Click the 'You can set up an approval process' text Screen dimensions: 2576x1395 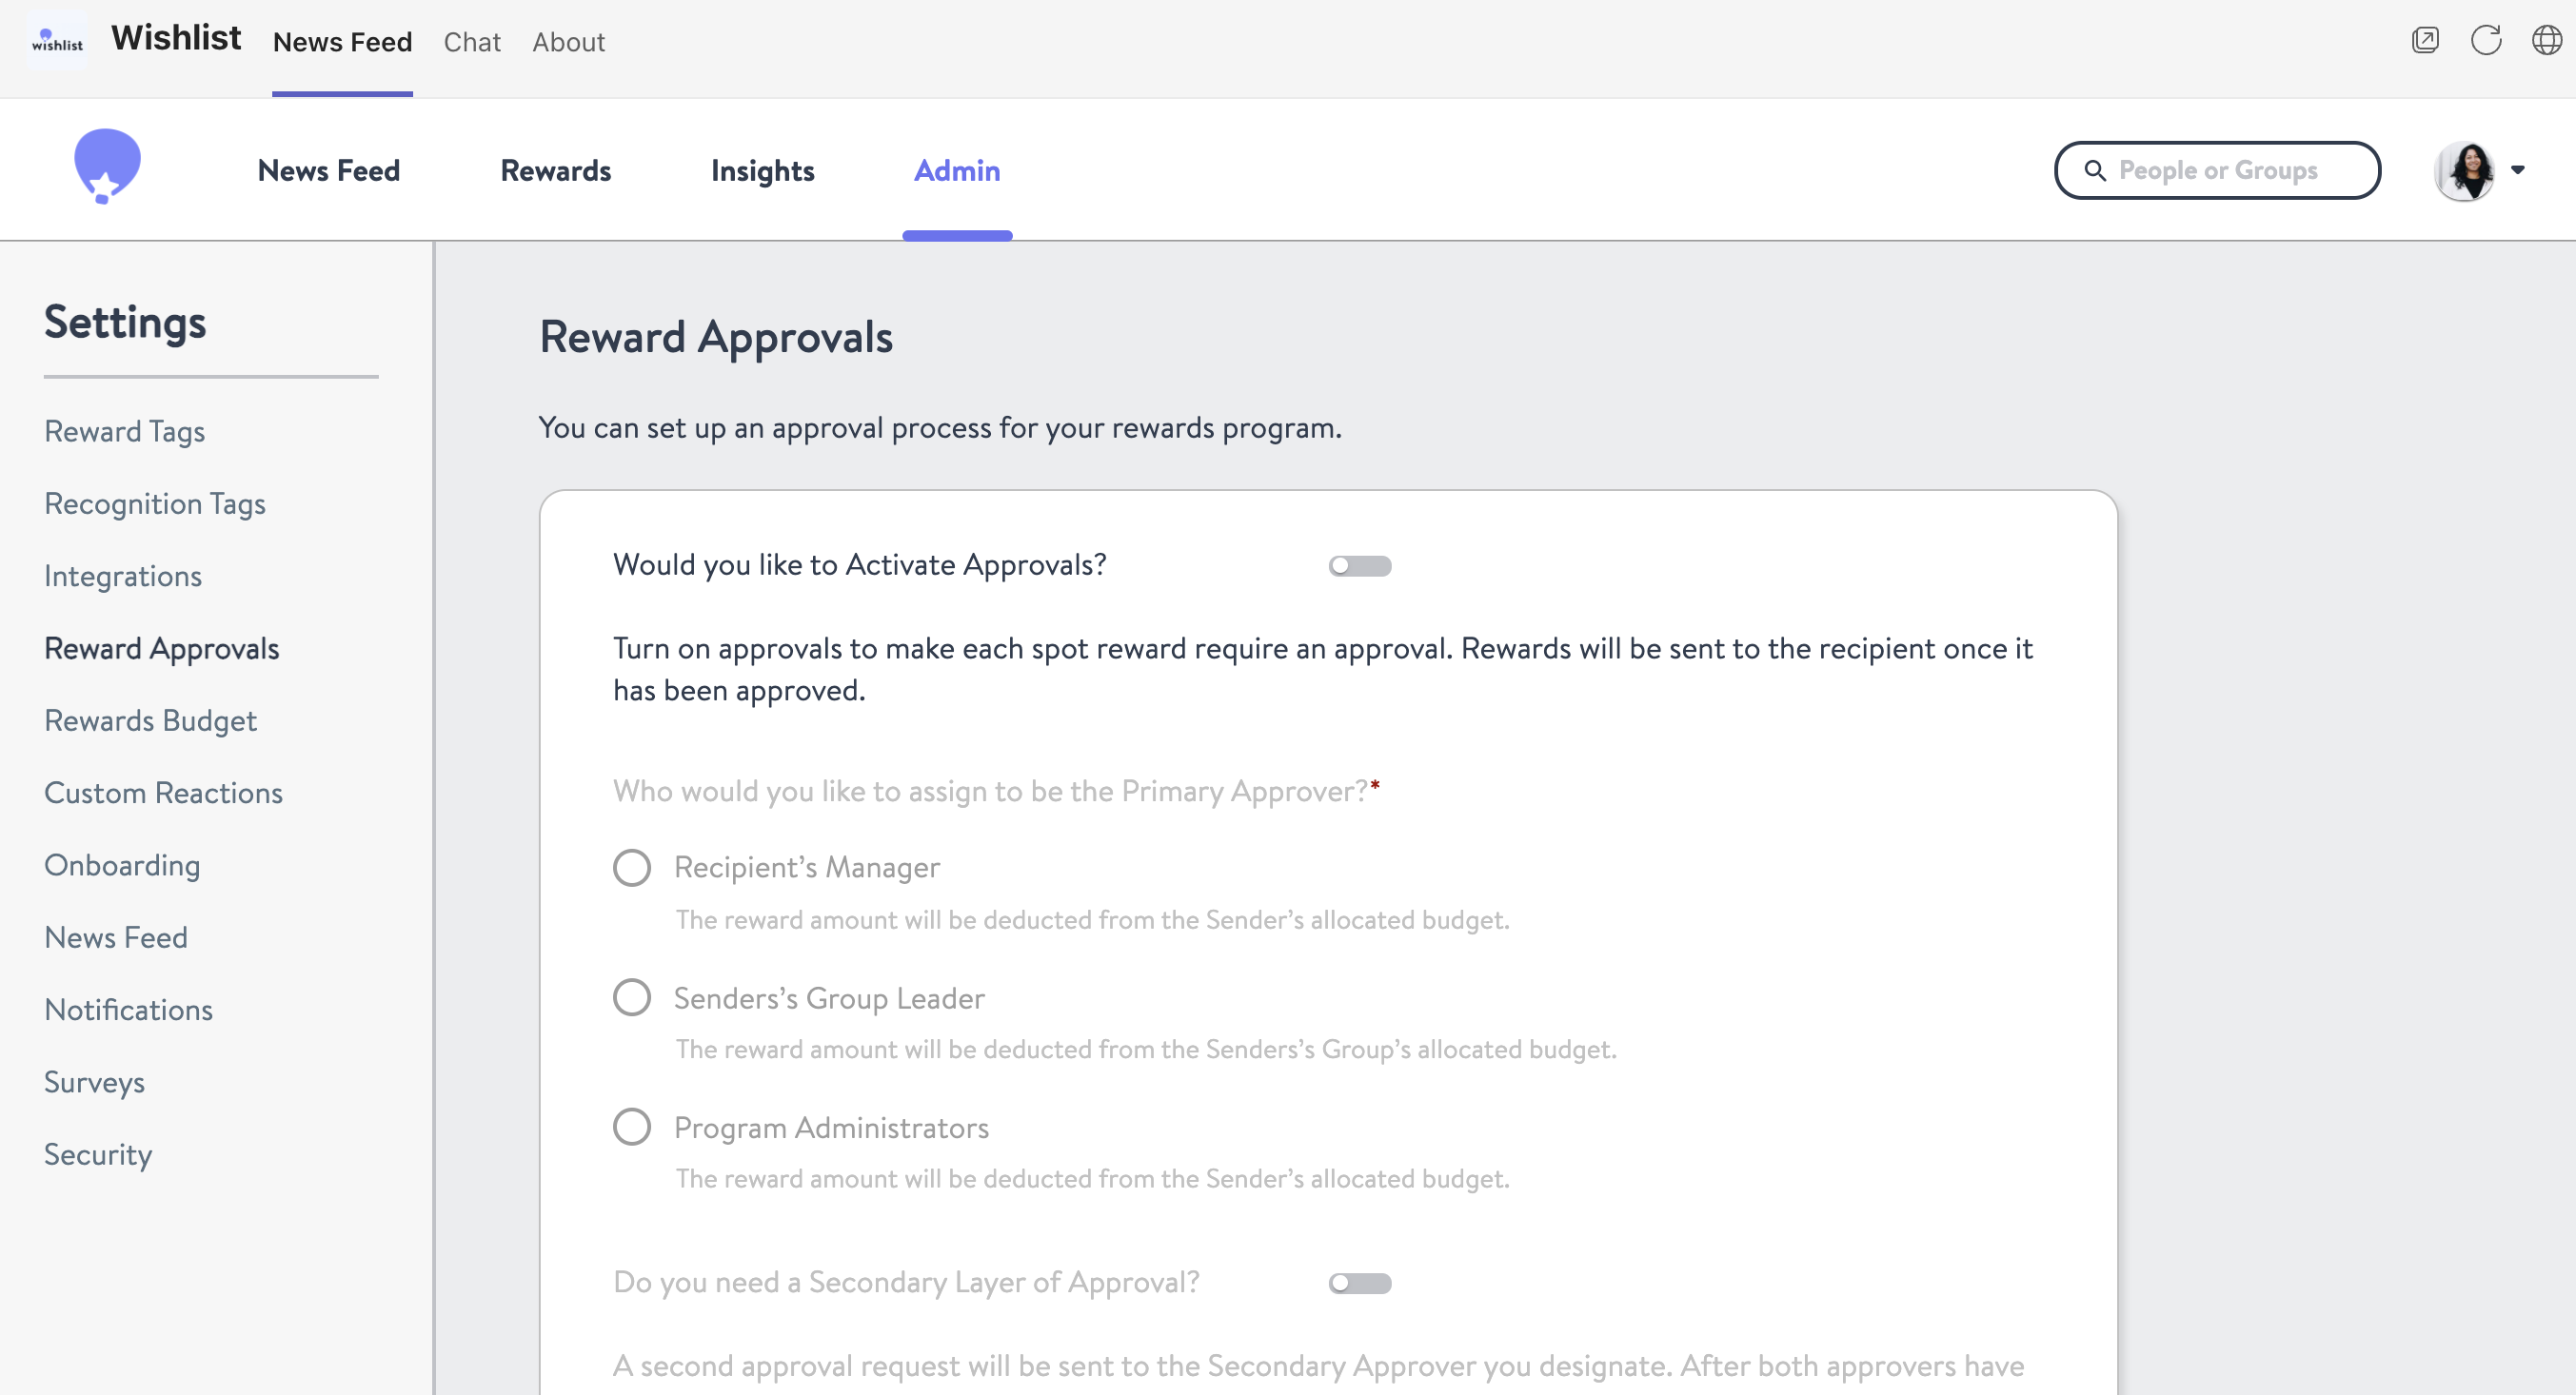940,429
